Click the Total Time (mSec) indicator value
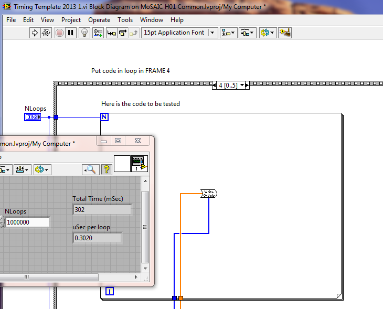 point(102,210)
